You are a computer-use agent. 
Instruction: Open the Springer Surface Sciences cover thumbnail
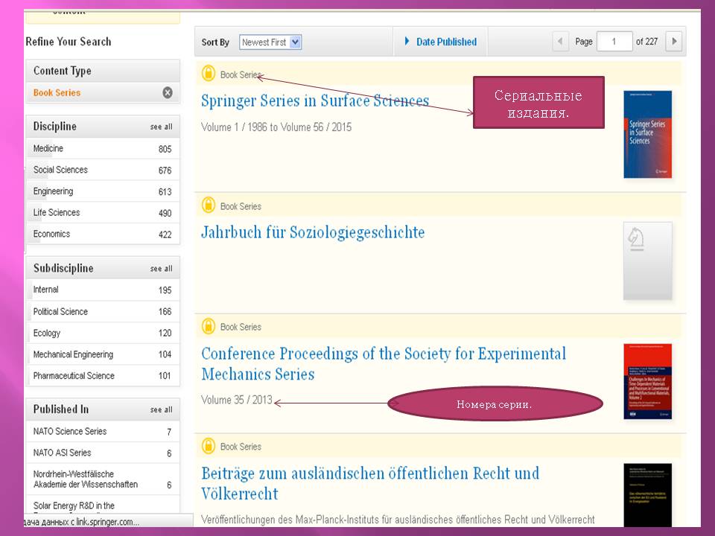click(x=647, y=135)
